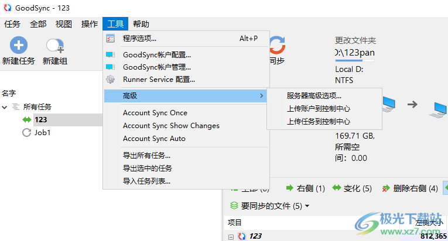Click the 更改文件夹 label

tap(355, 40)
